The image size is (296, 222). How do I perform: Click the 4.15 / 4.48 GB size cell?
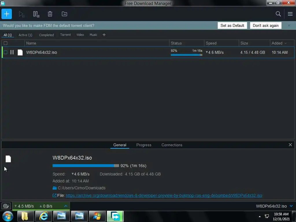(x=253, y=52)
